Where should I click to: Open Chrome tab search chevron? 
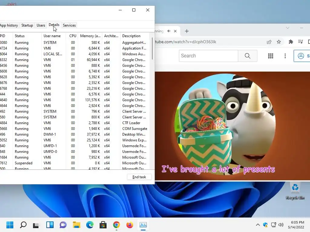coord(288,28)
